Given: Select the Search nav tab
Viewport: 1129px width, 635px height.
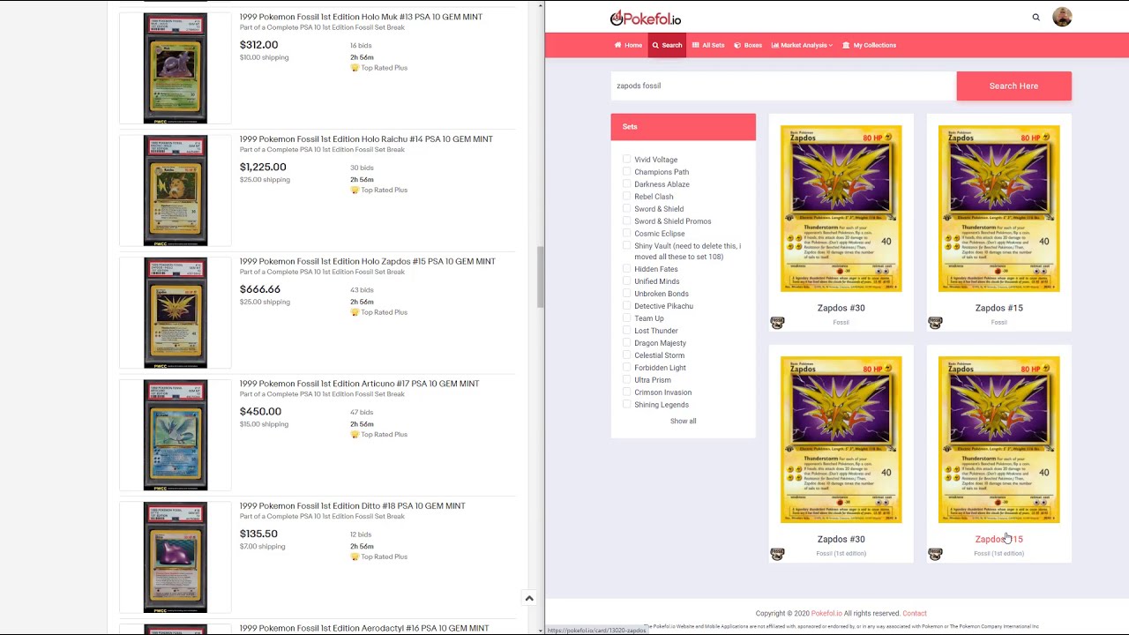Looking at the screenshot, I should [667, 45].
